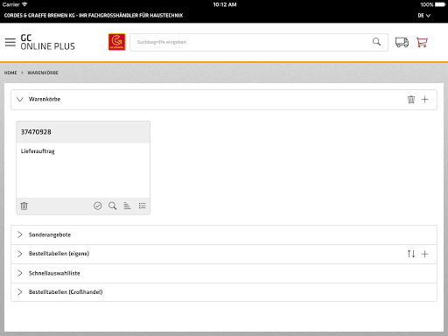Activate cart 37470928 with checkmark icon
This screenshot has width=448, height=336.
[98, 206]
